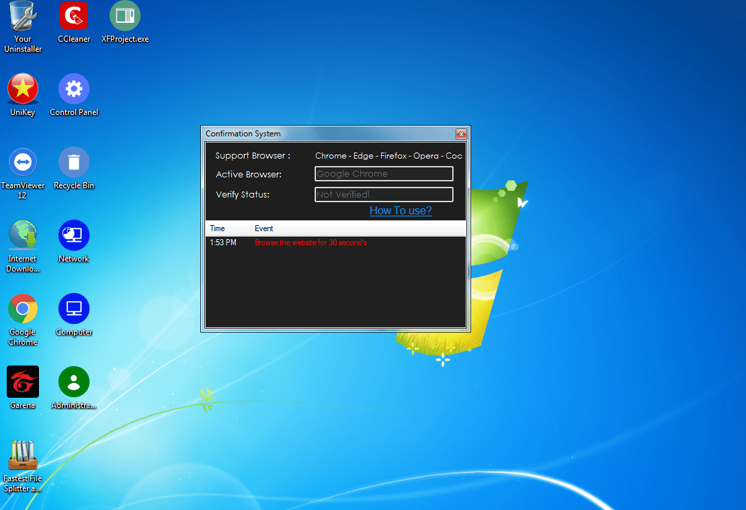
Task: Select the Network desktop icon
Action: [x=74, y=242]
